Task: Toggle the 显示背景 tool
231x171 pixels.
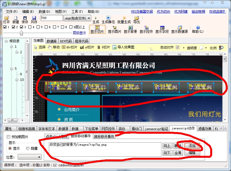Action: [x=130, y=29]
